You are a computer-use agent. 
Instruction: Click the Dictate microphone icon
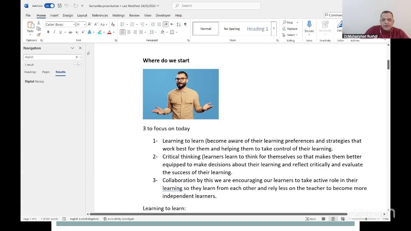point(309,25)
